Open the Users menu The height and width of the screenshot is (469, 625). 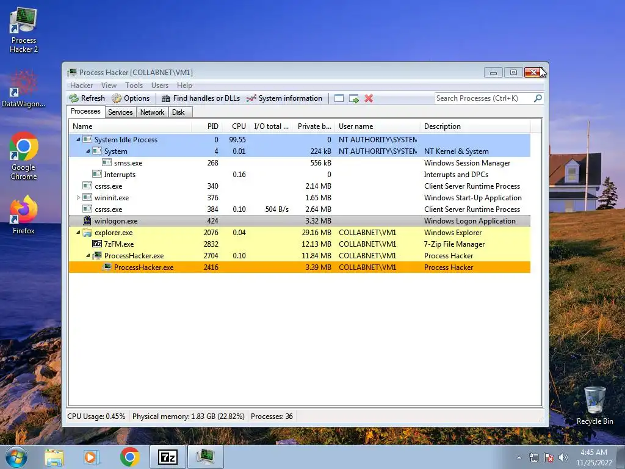pos(160,85)
